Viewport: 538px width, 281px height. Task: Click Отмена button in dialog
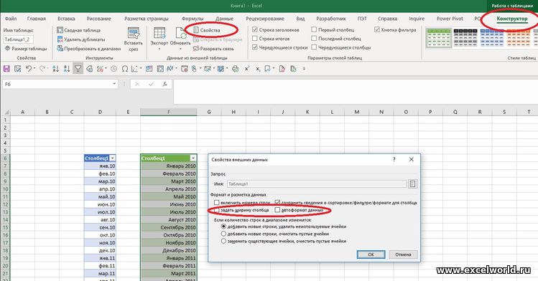(x=403, y=254)
